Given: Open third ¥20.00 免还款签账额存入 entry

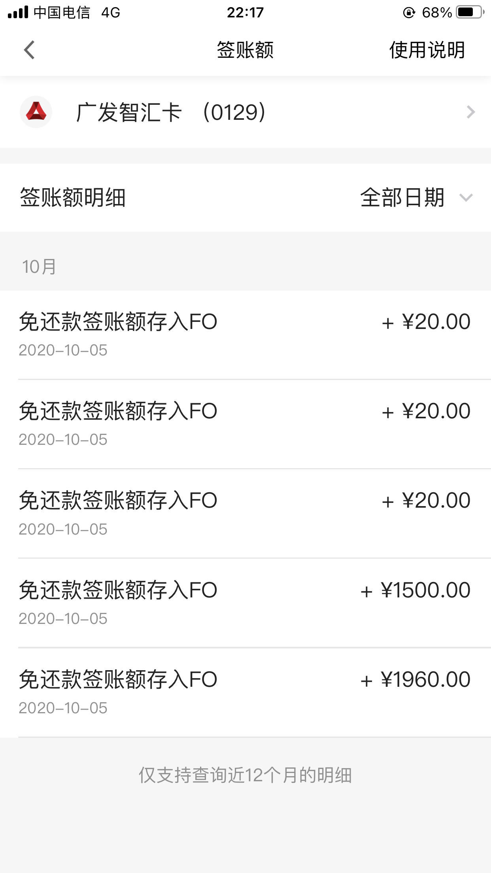Looking at the screenshot, I should point(245,514).
